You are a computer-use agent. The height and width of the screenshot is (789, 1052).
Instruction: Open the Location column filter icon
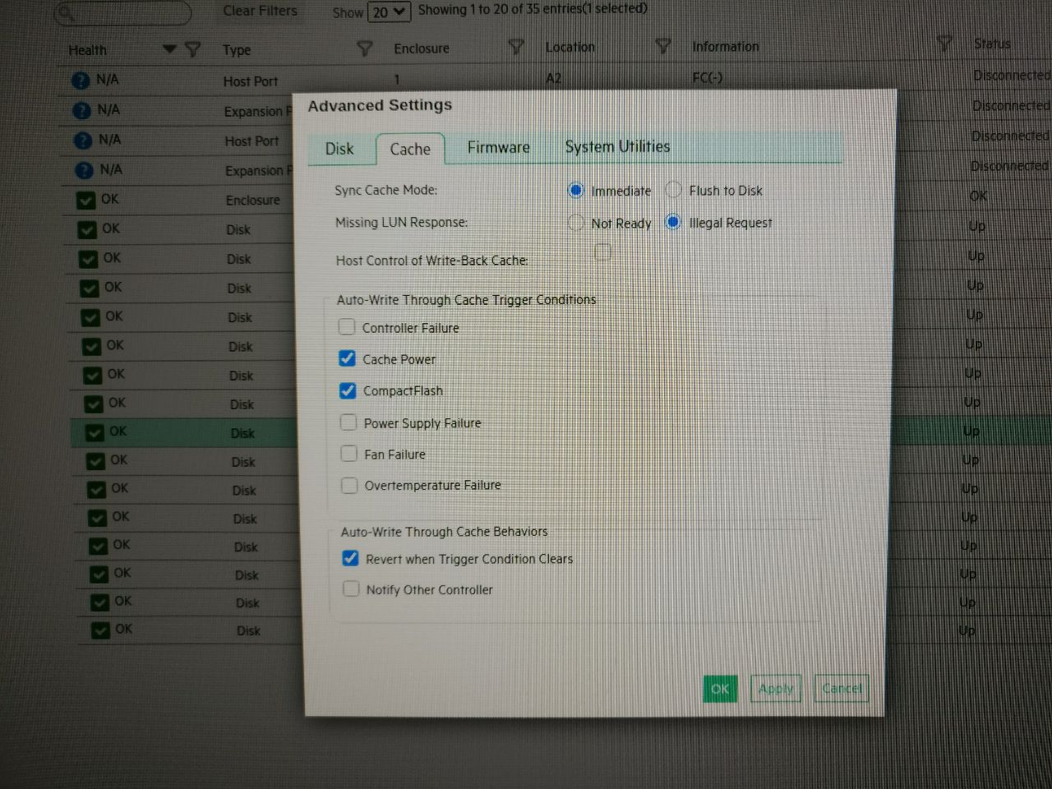[x=663, y=46]
